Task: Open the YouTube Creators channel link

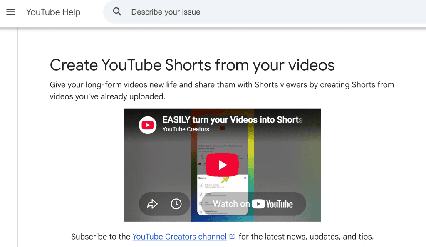Action: (x=179, y=237)
